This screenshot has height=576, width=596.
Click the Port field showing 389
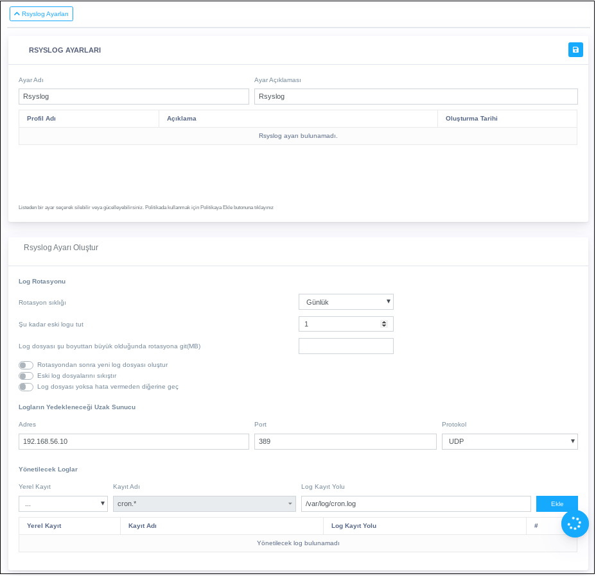345,441
